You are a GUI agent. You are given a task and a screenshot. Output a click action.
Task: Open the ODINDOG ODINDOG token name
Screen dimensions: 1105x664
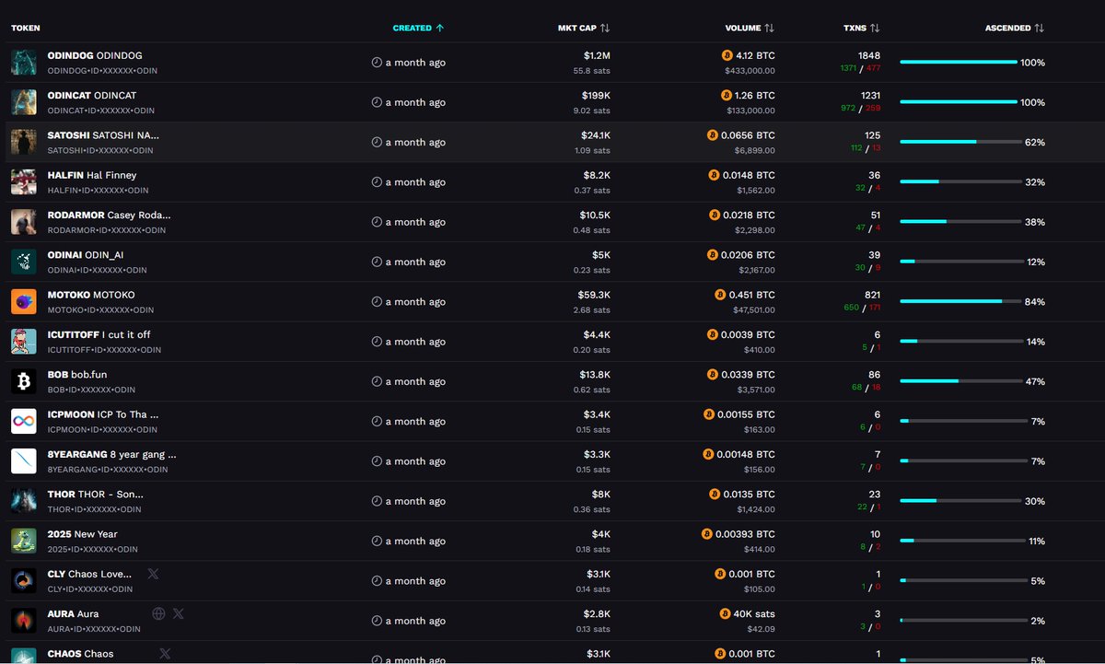(95, 55)
